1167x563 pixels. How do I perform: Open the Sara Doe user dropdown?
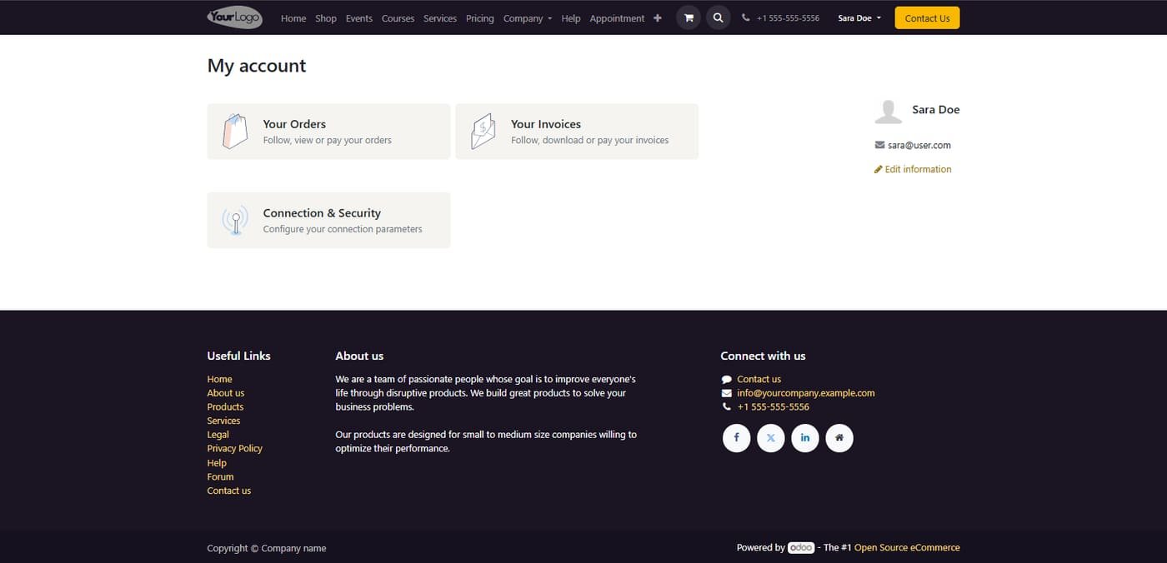click(859, 18)
